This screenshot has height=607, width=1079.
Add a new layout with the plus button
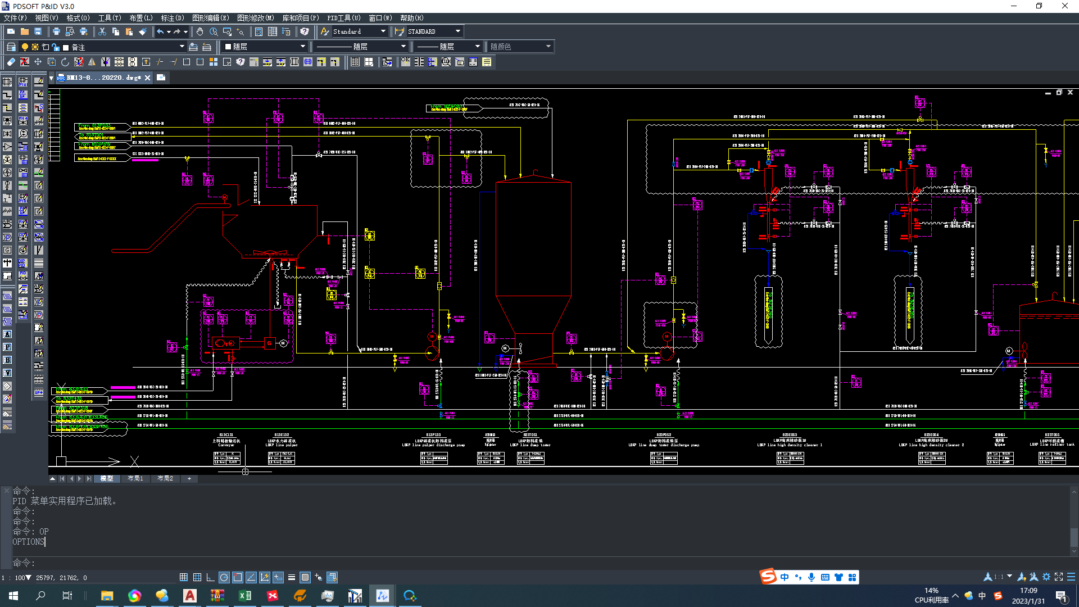tap(189, 478)
